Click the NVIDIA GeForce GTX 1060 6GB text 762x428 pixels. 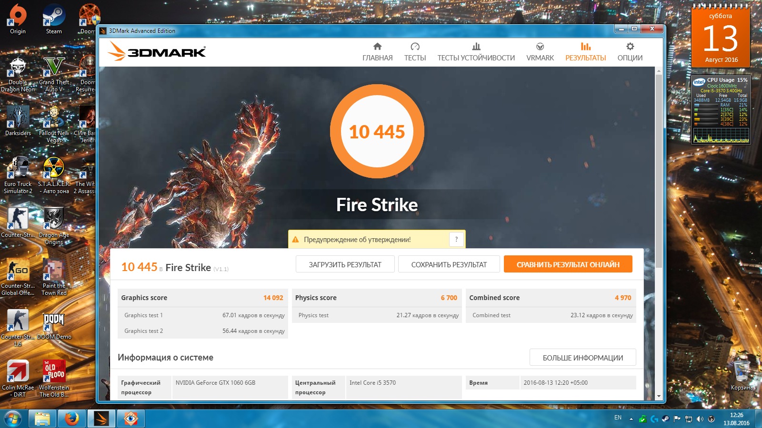pyautogui.click(x=215, y=383)
